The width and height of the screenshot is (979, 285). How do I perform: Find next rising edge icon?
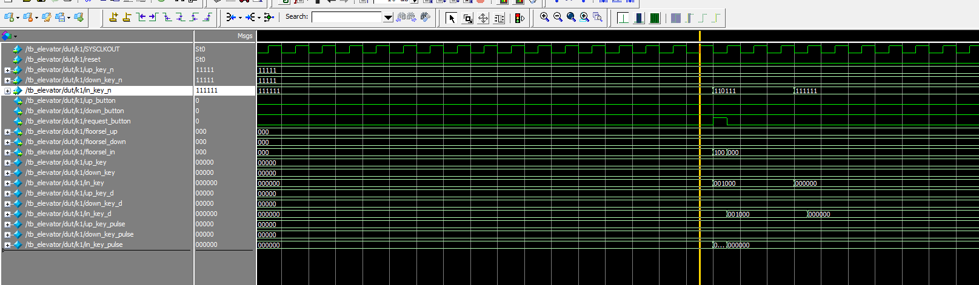tap(207, 18)
